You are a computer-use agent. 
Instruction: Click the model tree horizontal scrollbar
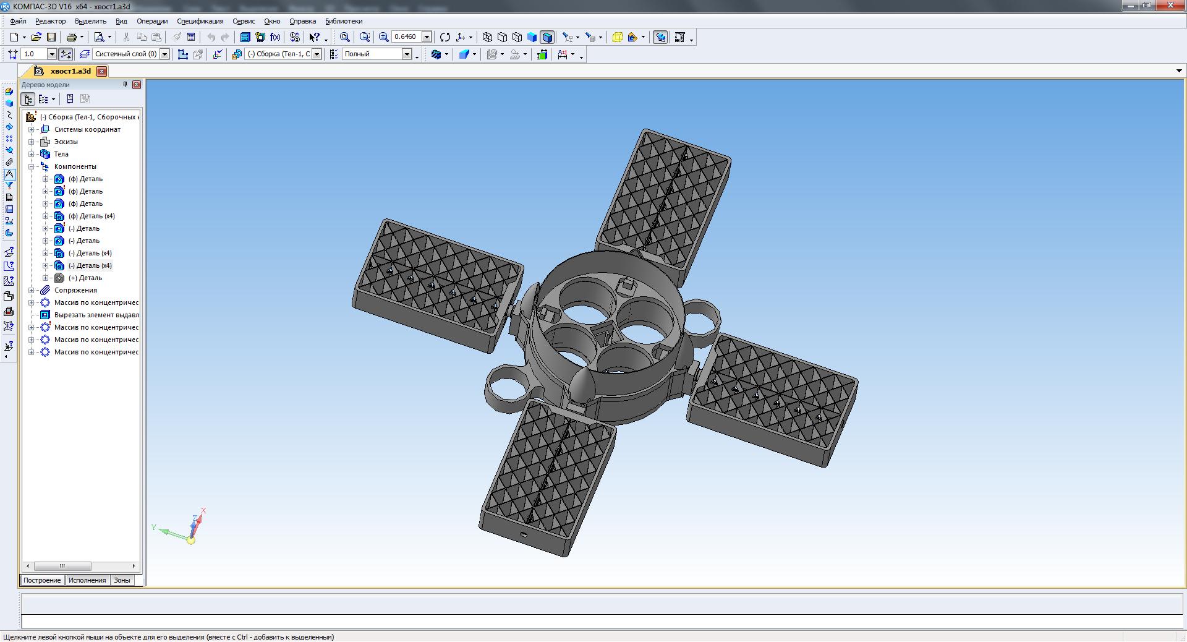pos(62,566)
